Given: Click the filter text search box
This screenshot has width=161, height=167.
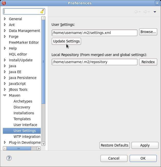Looking at the screenshot, I should click(x=22, y=12).
